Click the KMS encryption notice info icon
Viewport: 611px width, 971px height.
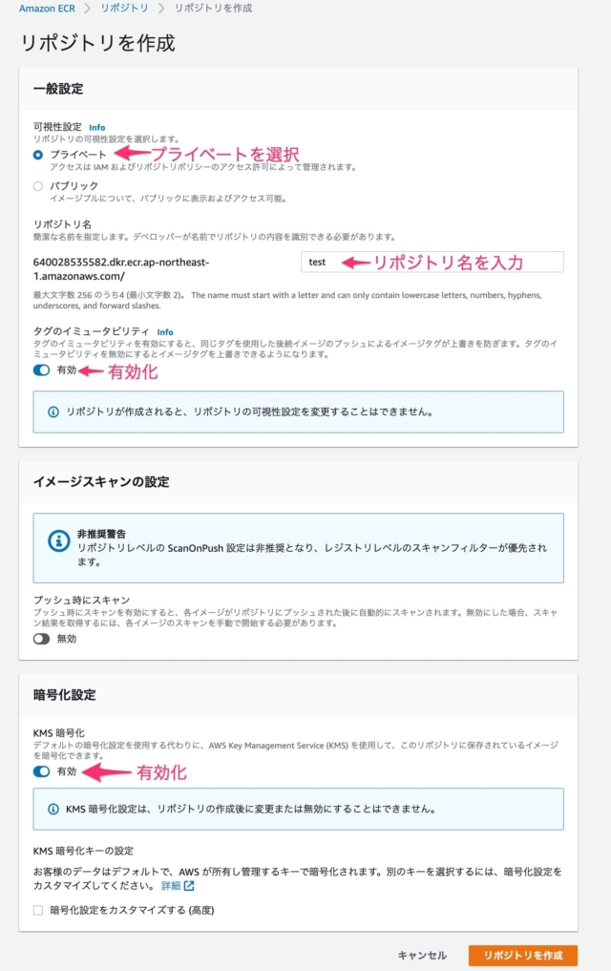tap(53, 809)
